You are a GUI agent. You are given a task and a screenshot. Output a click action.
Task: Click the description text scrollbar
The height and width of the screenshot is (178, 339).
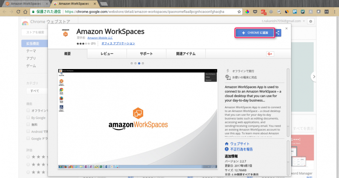click(288, 103)
